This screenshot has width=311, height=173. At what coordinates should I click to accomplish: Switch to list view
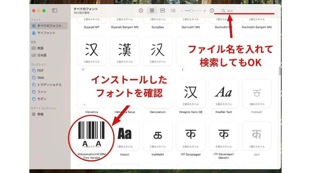tap(173, 11)
